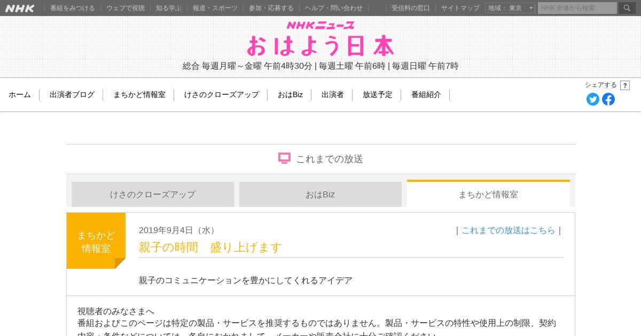Open 知る学ぶ in top bar
This screenshot has height=336, width=641.
169,8
